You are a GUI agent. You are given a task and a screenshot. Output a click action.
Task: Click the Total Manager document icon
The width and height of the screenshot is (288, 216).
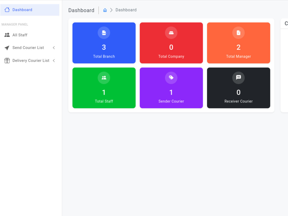pyautogui.click(x=238, y=33)
